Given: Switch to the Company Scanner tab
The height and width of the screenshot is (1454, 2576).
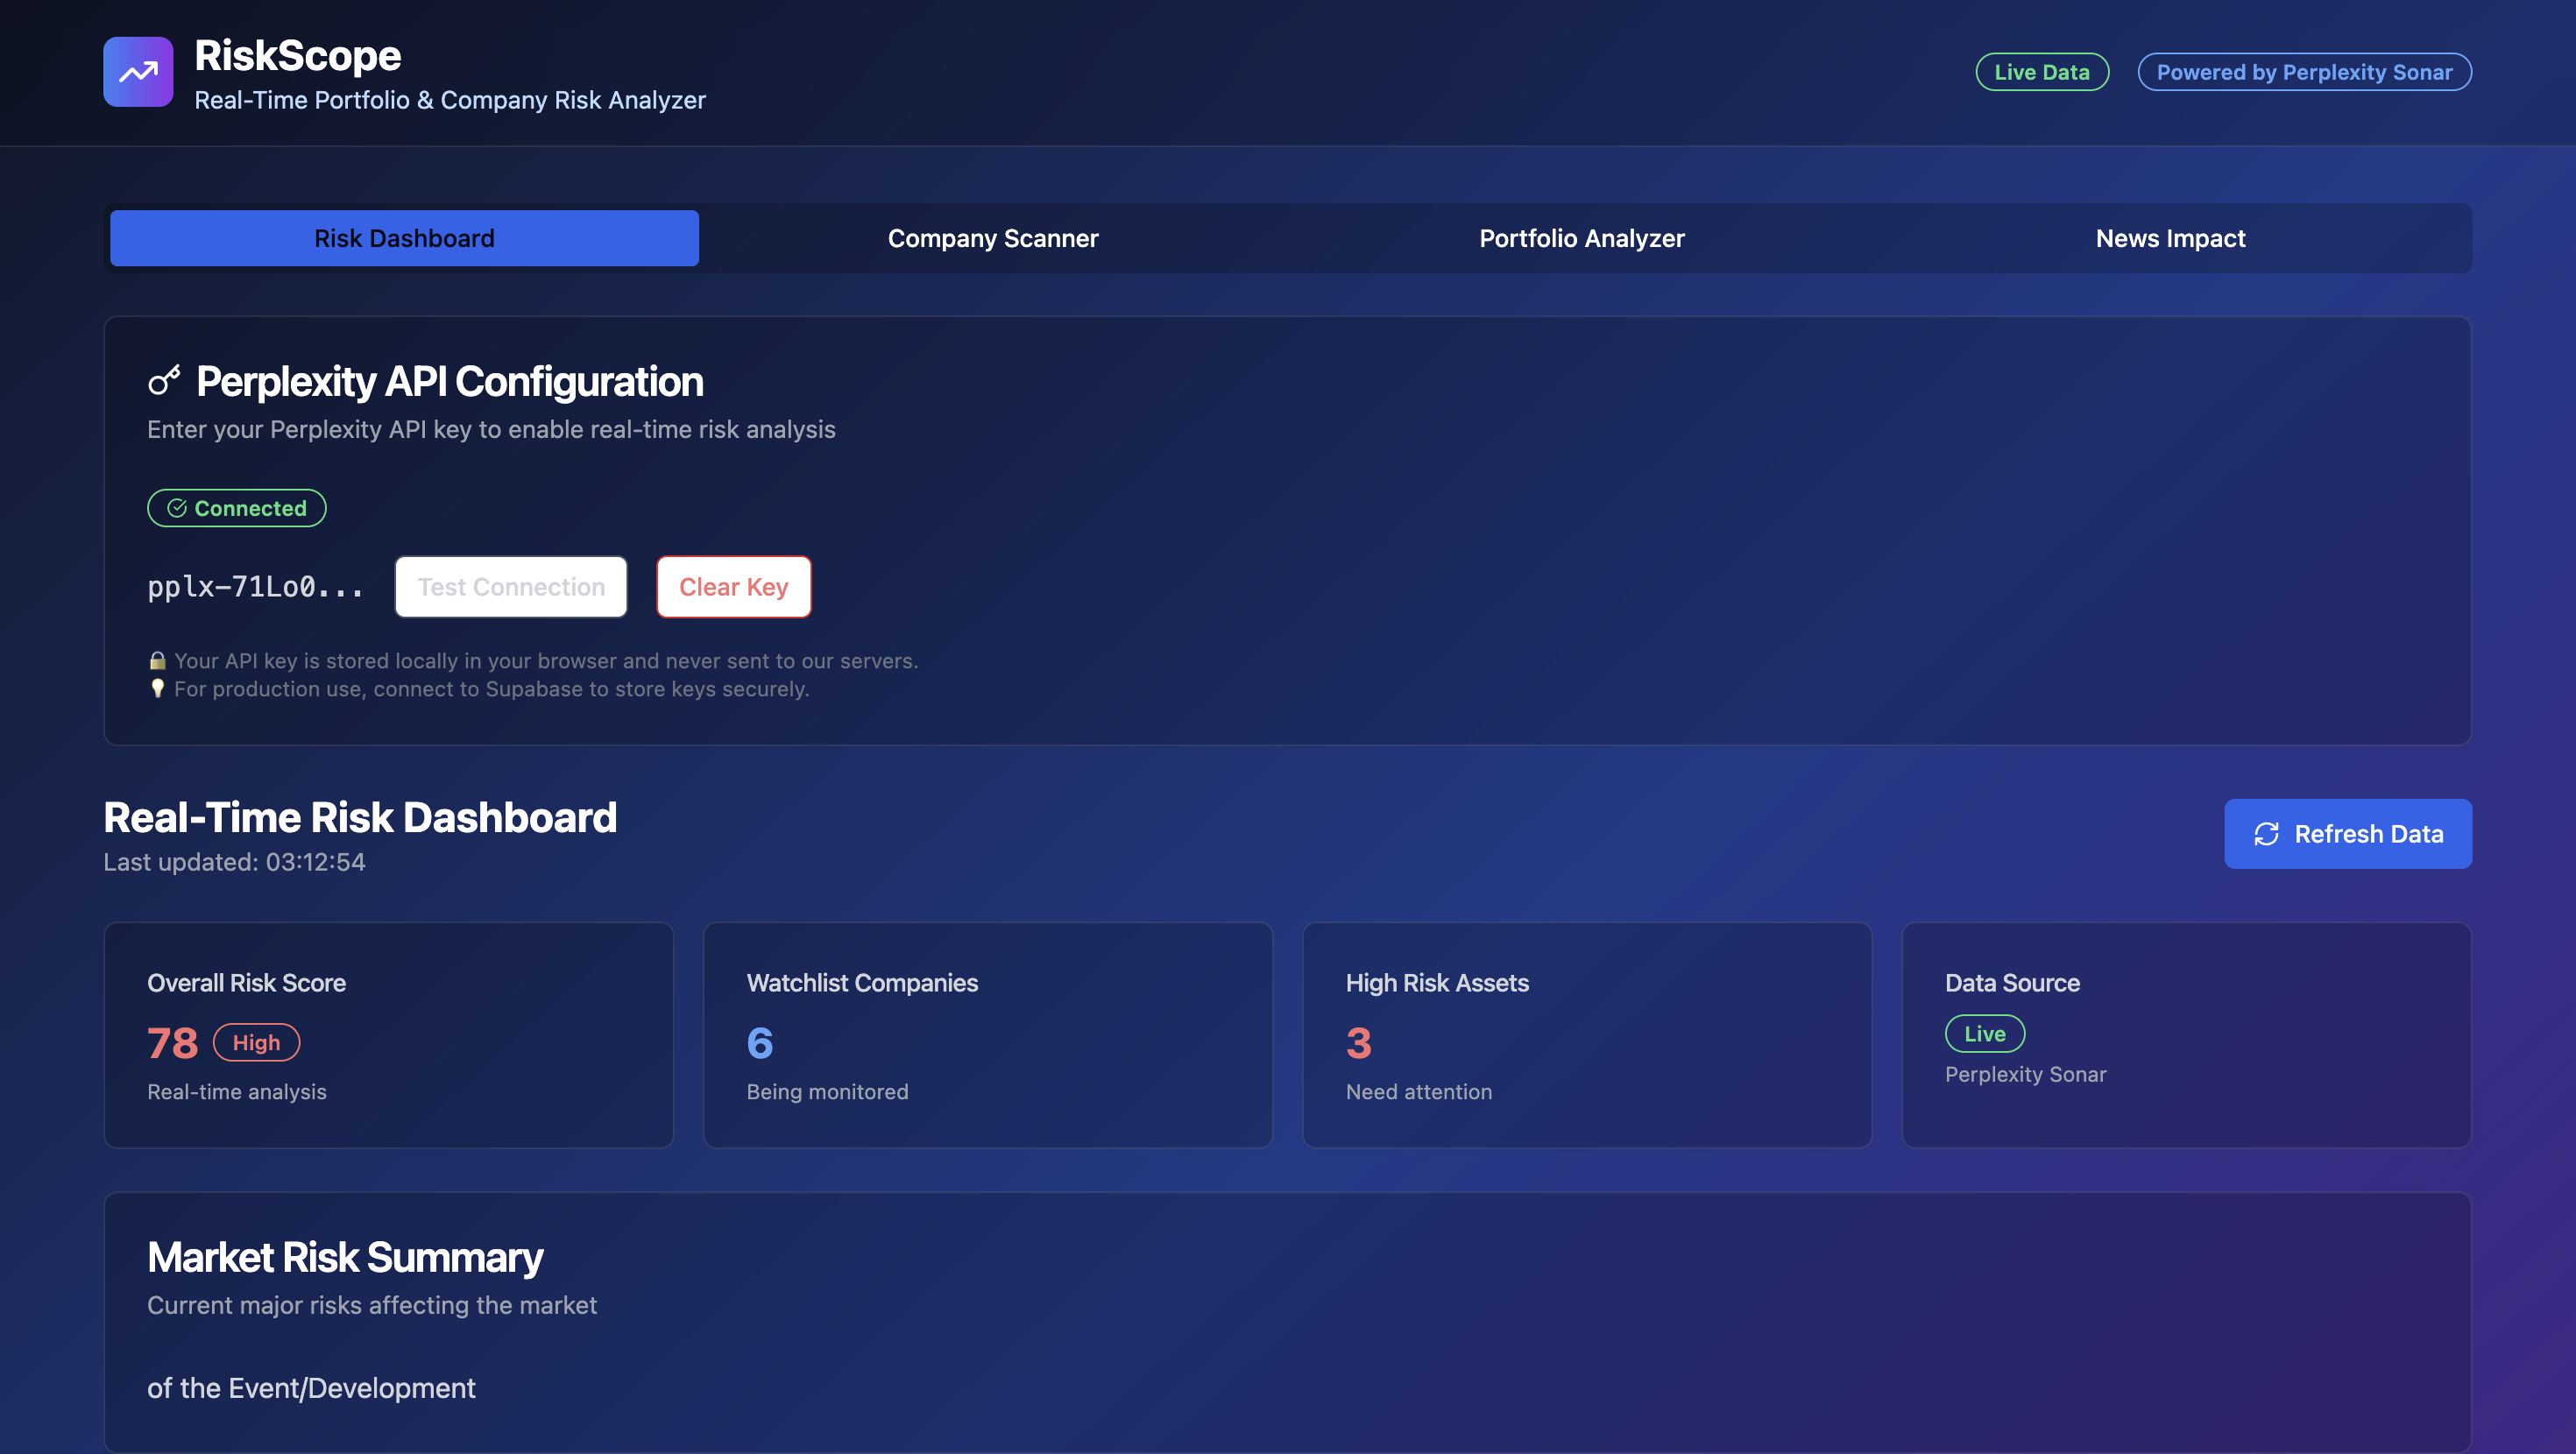Looking at the screenshot, I should pyautogui.click(x=992, y=238).
